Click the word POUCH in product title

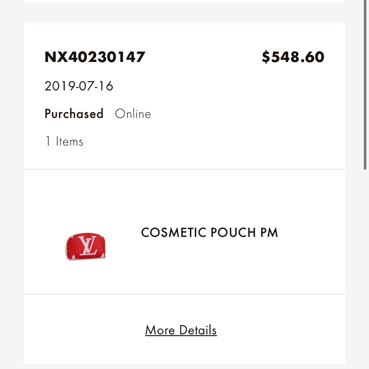point(233,233)
